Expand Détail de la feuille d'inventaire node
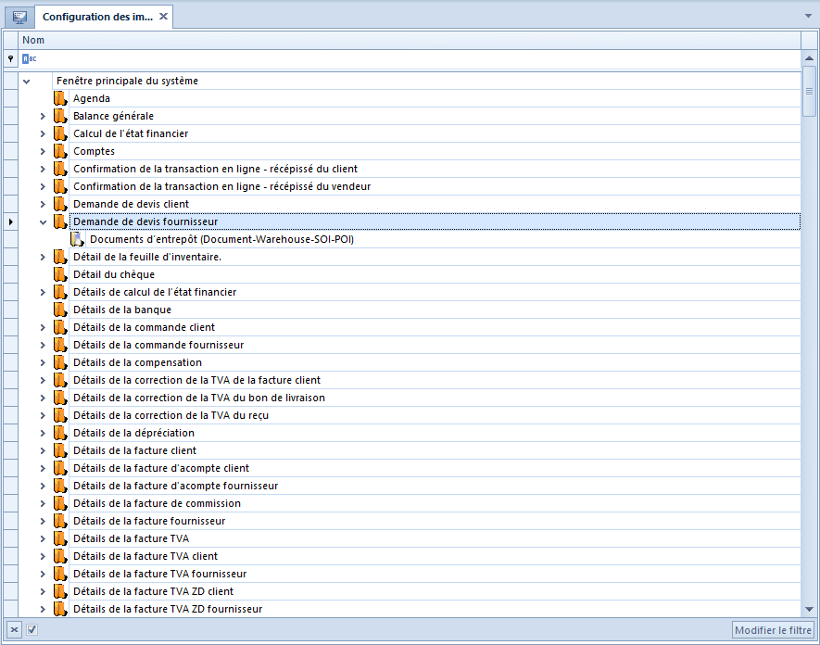The height and width of the screenshot is (645, 820). coord(43,257)
